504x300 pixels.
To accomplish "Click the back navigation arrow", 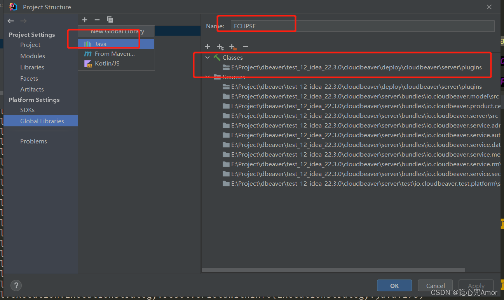I will tap(11, 21).
